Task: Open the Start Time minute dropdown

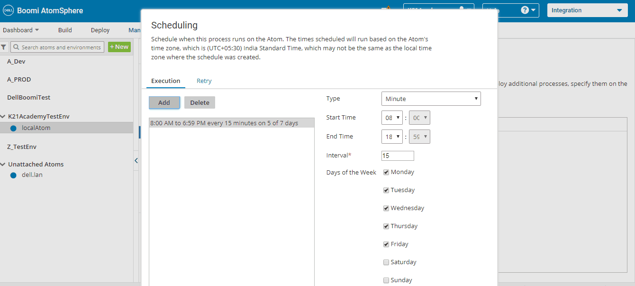Action: (x=419, y=118)
